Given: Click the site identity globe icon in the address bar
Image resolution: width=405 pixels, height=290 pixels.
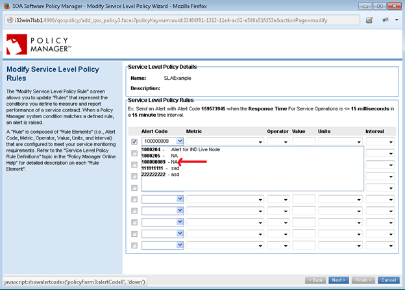Looking at the screenshot, I should (10, 20).
